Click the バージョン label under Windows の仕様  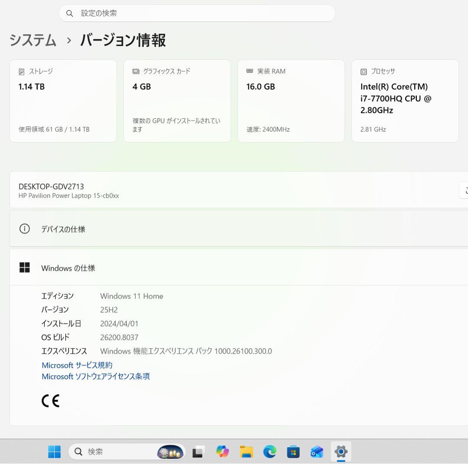55,310
